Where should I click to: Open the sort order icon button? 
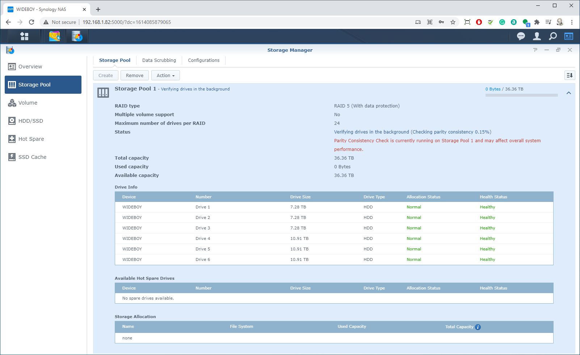tap(570, 75)
